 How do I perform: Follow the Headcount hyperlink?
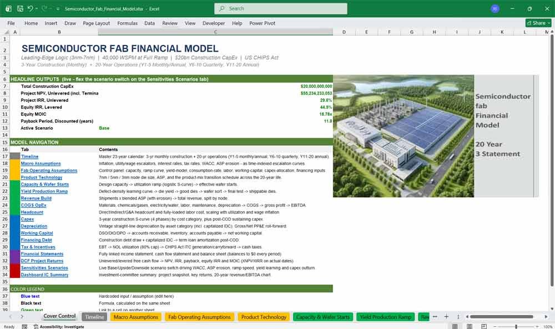(x=32, y=212)
